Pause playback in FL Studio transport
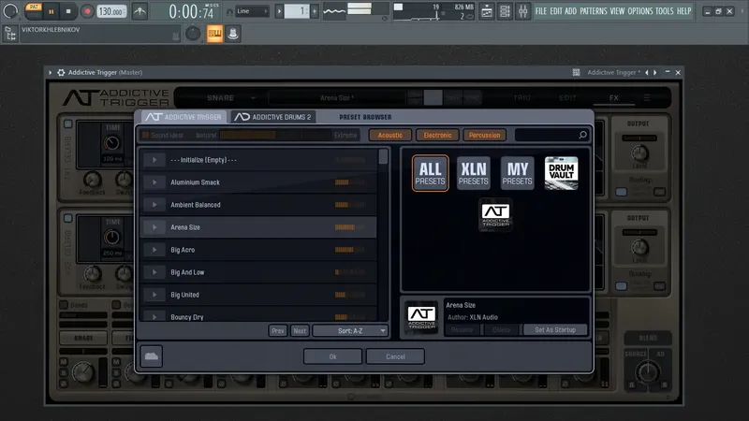 [x=51, y=11]
